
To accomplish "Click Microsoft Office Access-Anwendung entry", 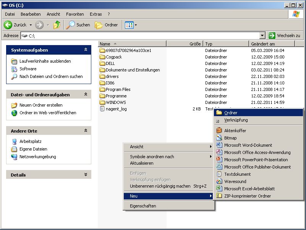I will (258, 152).
